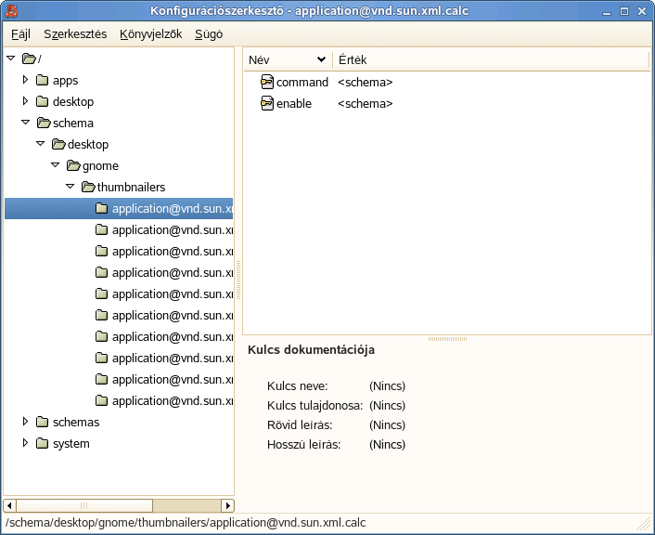Screen dimensions: 655x535
Task: Collapse the gnome tree node
Action: pos(56,164)
